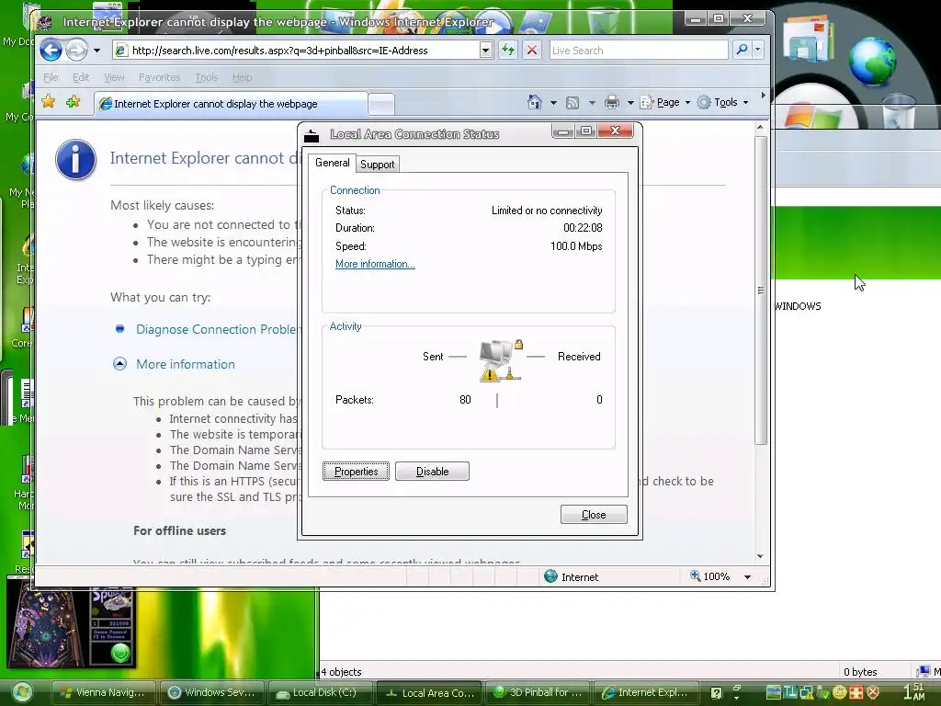Image resolution: width=941 pixels, height=706 pixels.
Task: Click the Print icon
Action: (x=611, y=103)
